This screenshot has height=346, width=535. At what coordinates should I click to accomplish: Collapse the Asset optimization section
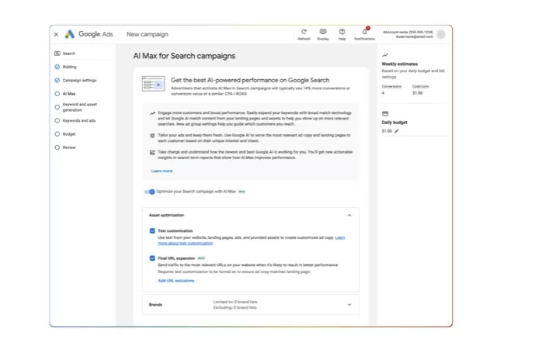(349, 215)
